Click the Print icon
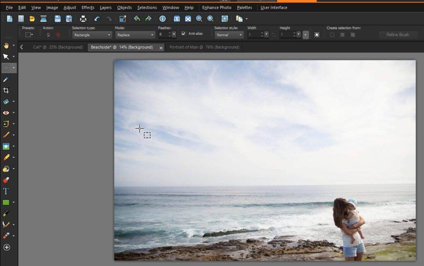This screenshot has height=266, width=424. tap(83, 19)
